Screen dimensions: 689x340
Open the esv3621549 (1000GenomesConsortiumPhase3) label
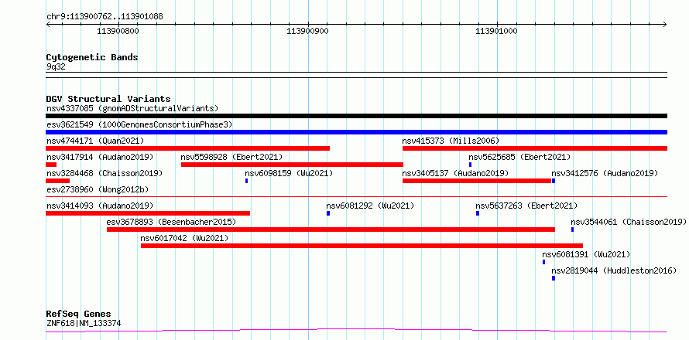[139, 124]
